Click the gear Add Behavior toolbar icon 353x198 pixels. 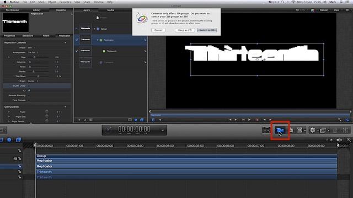tap(313, 130)
